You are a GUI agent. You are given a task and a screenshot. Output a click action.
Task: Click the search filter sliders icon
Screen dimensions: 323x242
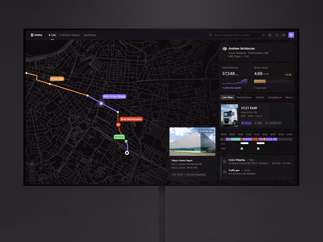pyautogui.click(x=263, y=35)
